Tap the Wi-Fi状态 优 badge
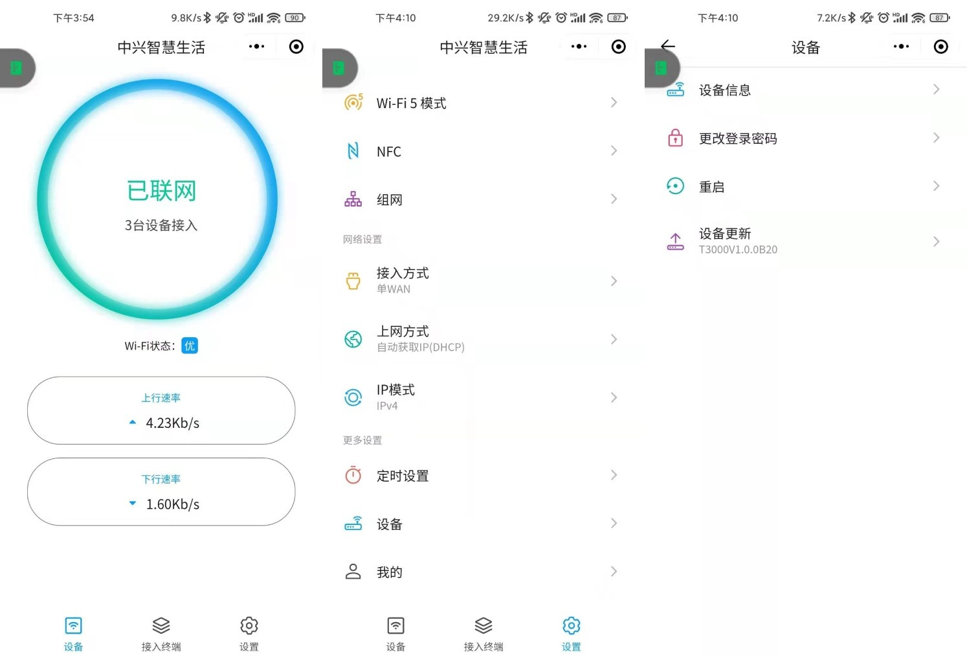This screenshot has height=657, width=967. click(190, 346)
